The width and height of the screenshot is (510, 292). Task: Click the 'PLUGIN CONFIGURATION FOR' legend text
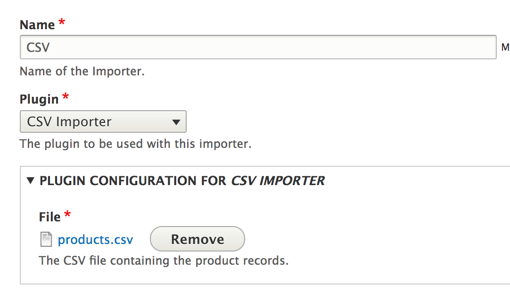click(133, 180)
